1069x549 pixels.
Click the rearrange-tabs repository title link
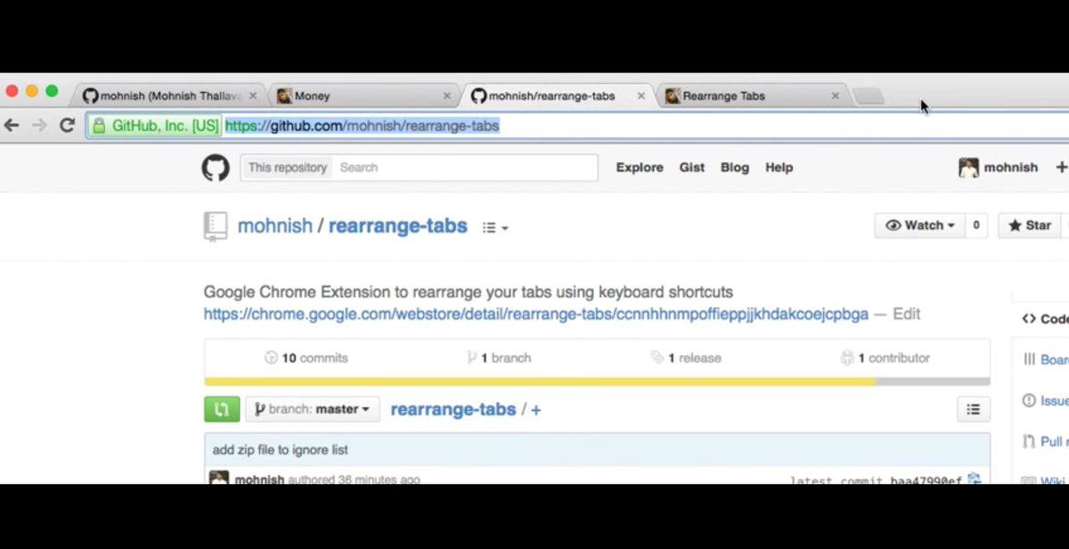tap(398, 225)
